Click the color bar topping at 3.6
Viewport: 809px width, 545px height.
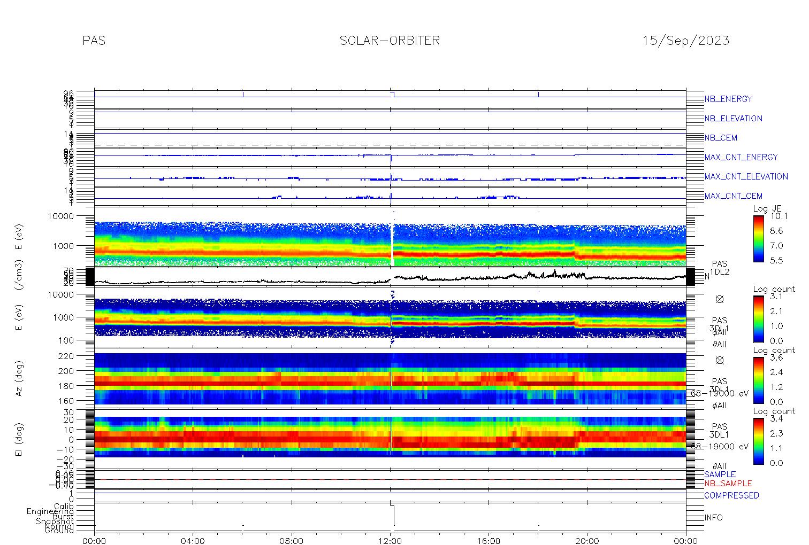[758, 380]
